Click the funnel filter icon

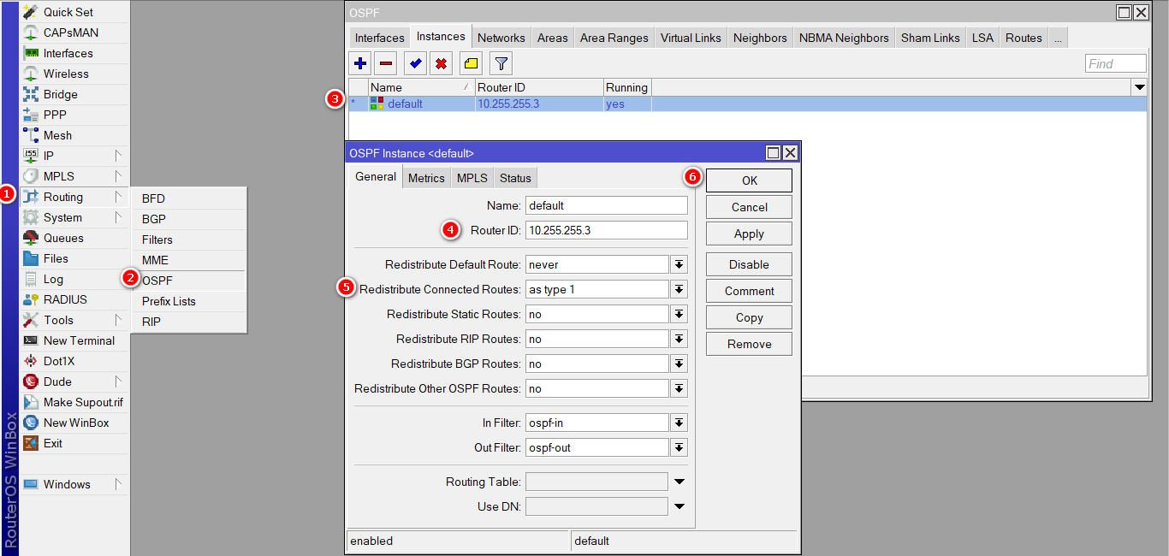pos(501,63)
